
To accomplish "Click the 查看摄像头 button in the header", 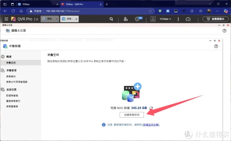I will (x=216, y=19).
